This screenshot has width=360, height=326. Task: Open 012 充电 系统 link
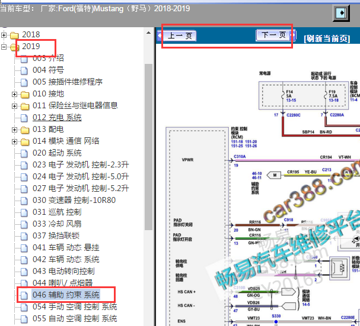point(57,118)
